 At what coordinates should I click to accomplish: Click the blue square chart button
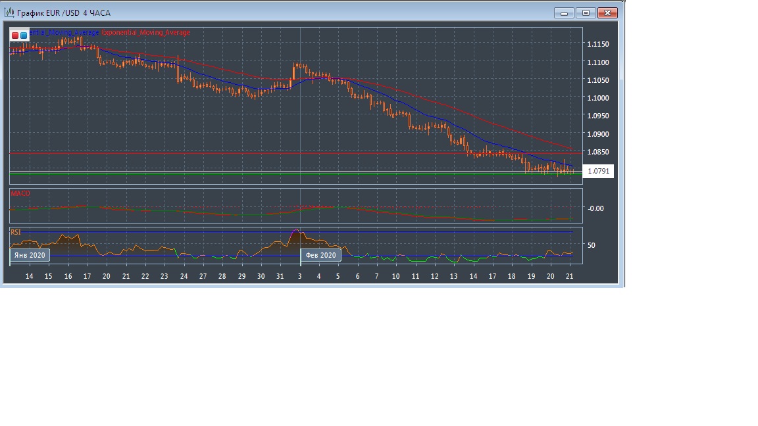24,35
